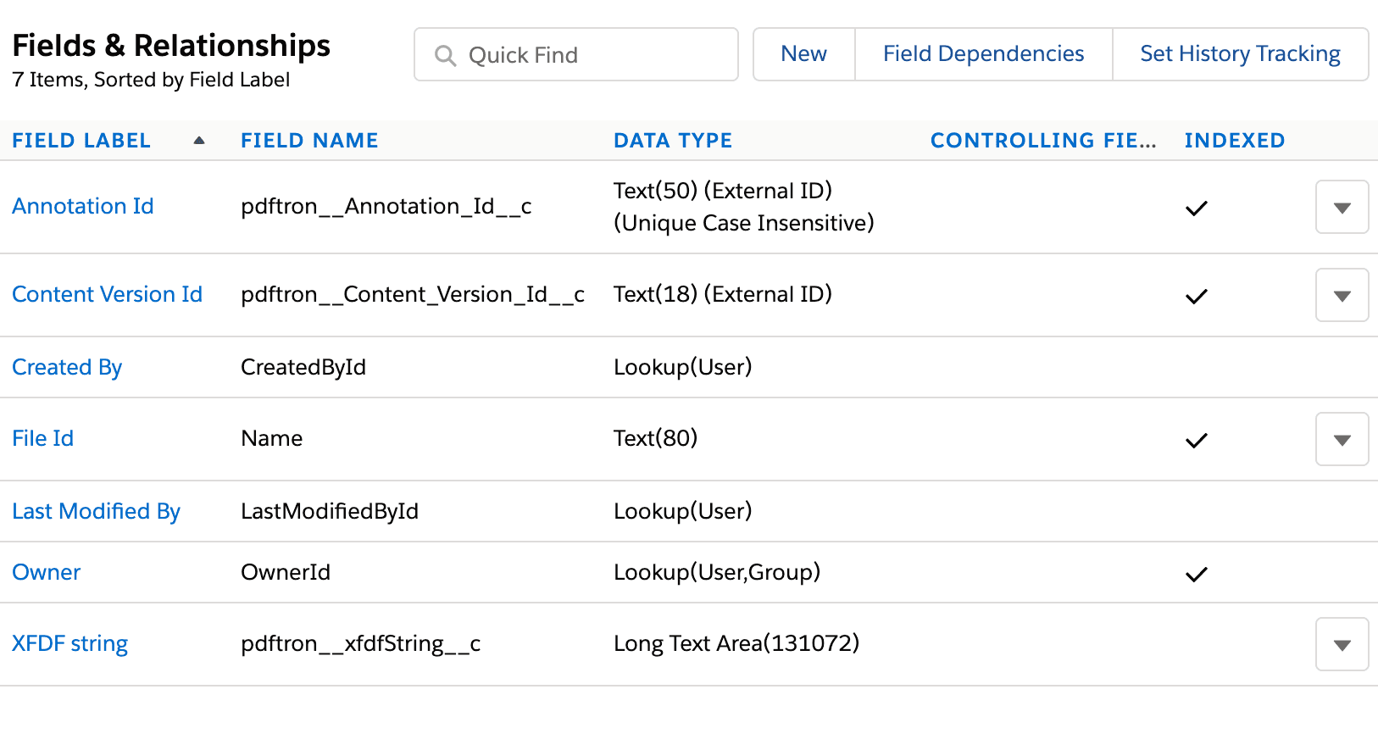Click the File Id indexed checkmark

1196,441
